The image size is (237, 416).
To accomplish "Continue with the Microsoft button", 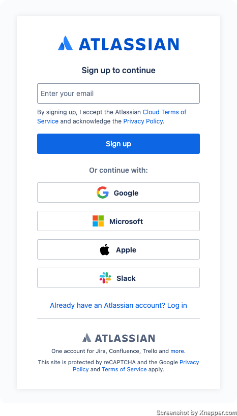I will pyautogui.click(x=118, y=221).
